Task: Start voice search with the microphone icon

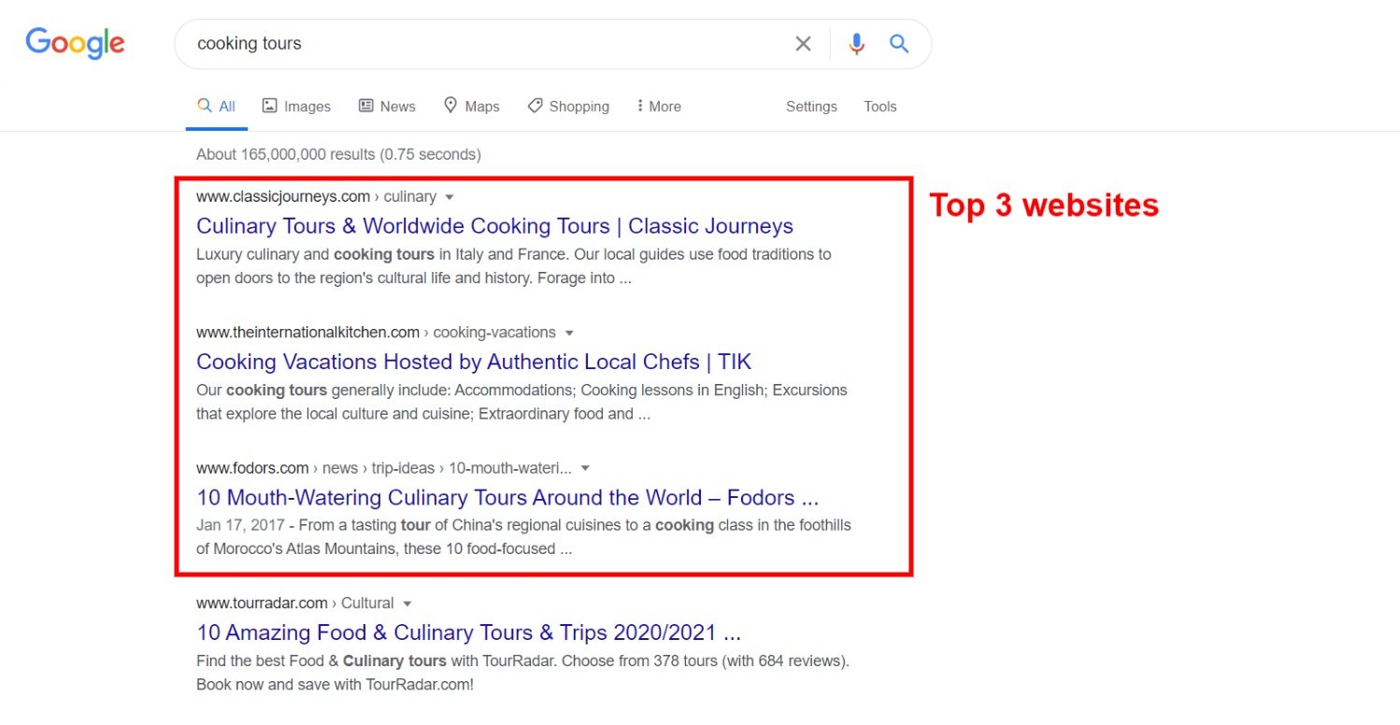Action: (x=856, y=44)
